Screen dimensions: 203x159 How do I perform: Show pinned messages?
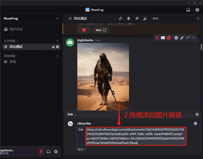click(x=137, y=18)
